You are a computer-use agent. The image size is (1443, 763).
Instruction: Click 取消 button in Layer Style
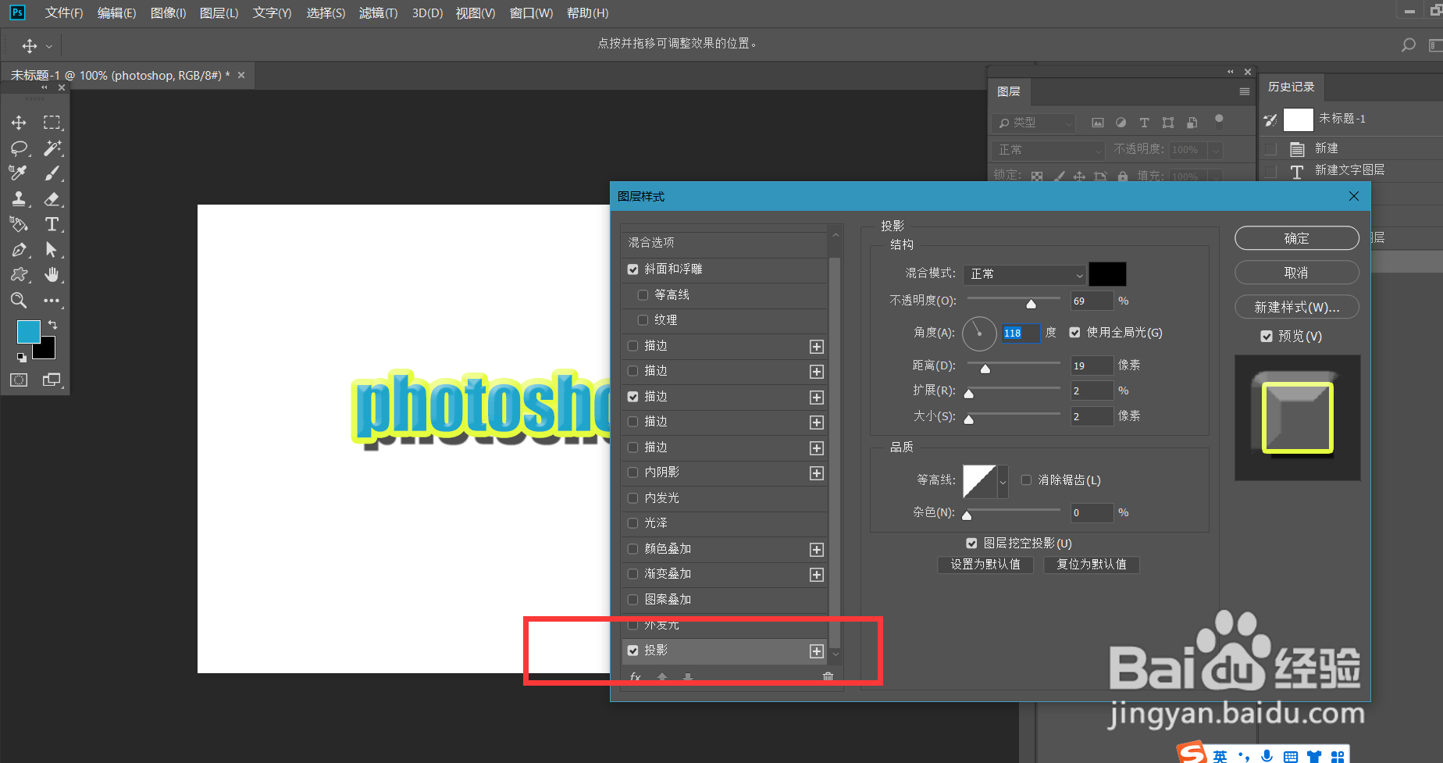[1297, 273]
